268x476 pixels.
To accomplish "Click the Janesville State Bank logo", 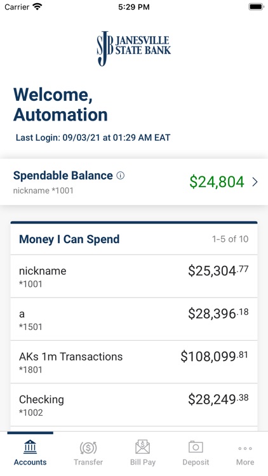I will [x=134, y=48].
